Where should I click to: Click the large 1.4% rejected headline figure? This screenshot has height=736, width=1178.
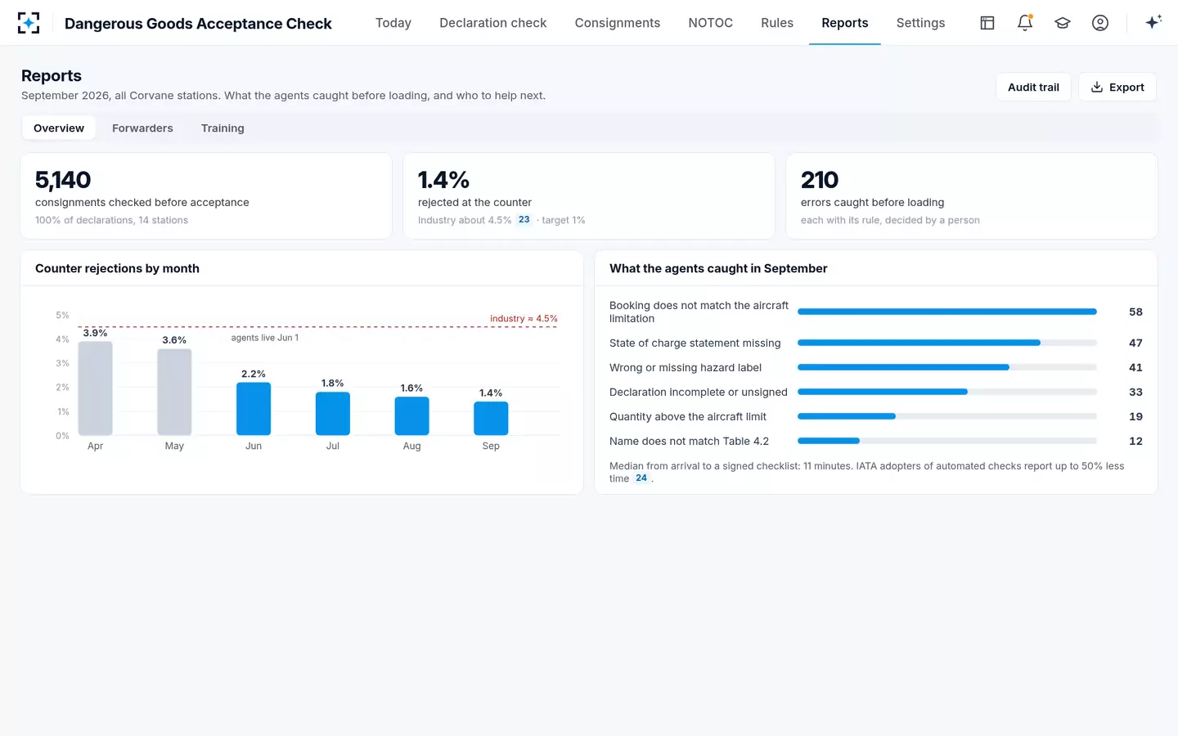(x=443, y=180)
